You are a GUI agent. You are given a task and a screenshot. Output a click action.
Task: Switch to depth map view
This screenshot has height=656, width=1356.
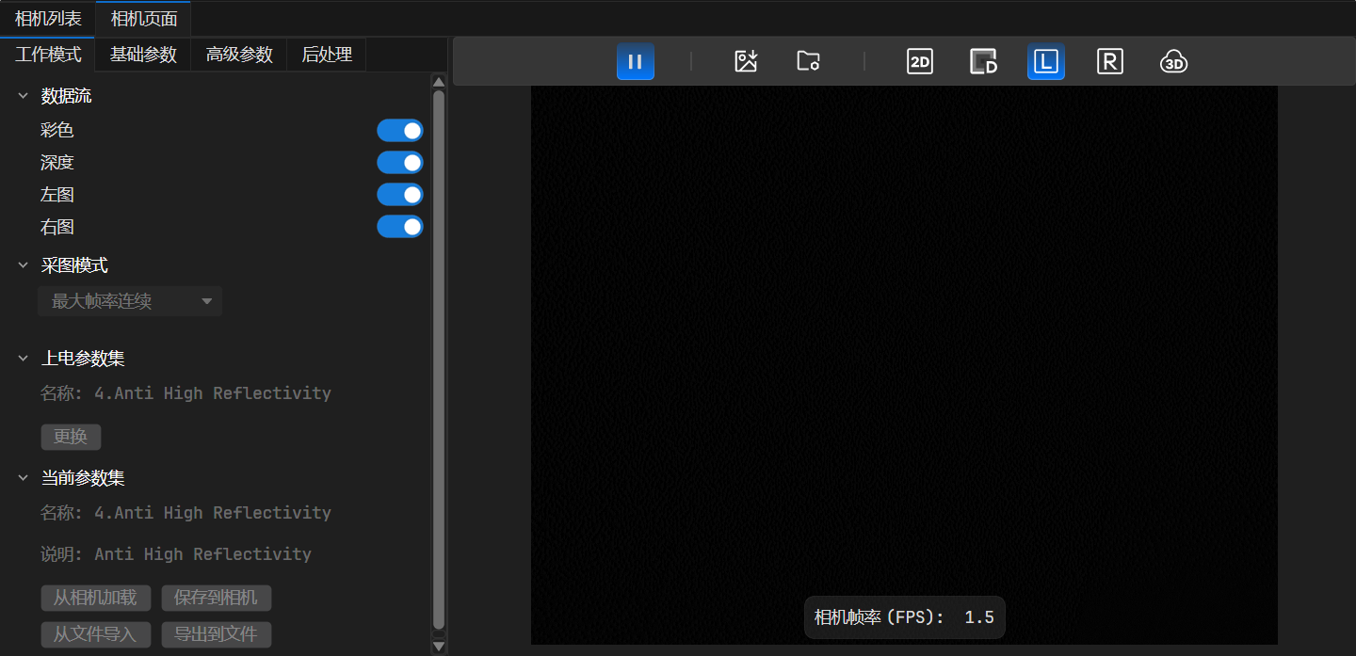point(983,62)
